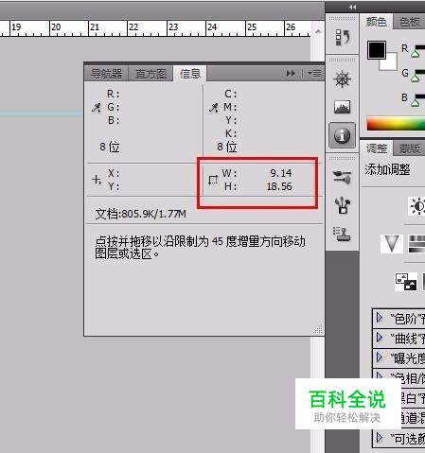Click the 8 位 label under RGB

[x=110, y=147]
